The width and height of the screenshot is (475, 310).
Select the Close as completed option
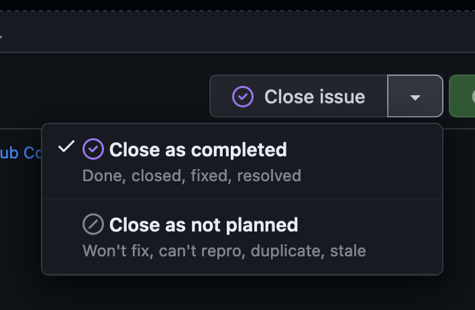pyautogui.click(x=242, y=161)
